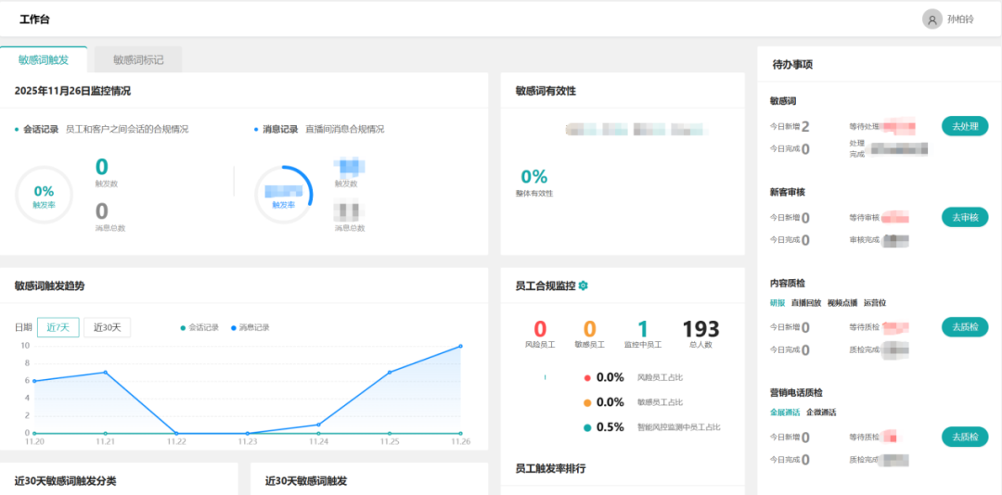Viewport: 1002px width, 495px height.
Task: Click 去处理 for sensitive words
Action: pos(965,126)
